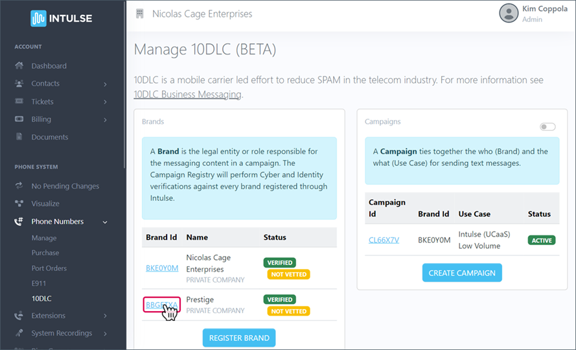Click the company building icon in header
Viewport: 576px width, 350px height.
139,14
